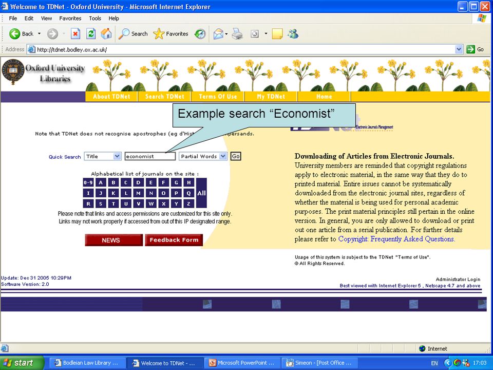493x370 pixels.
Task: Refresh the page with green arrows icon
Action: pos(91,33)
